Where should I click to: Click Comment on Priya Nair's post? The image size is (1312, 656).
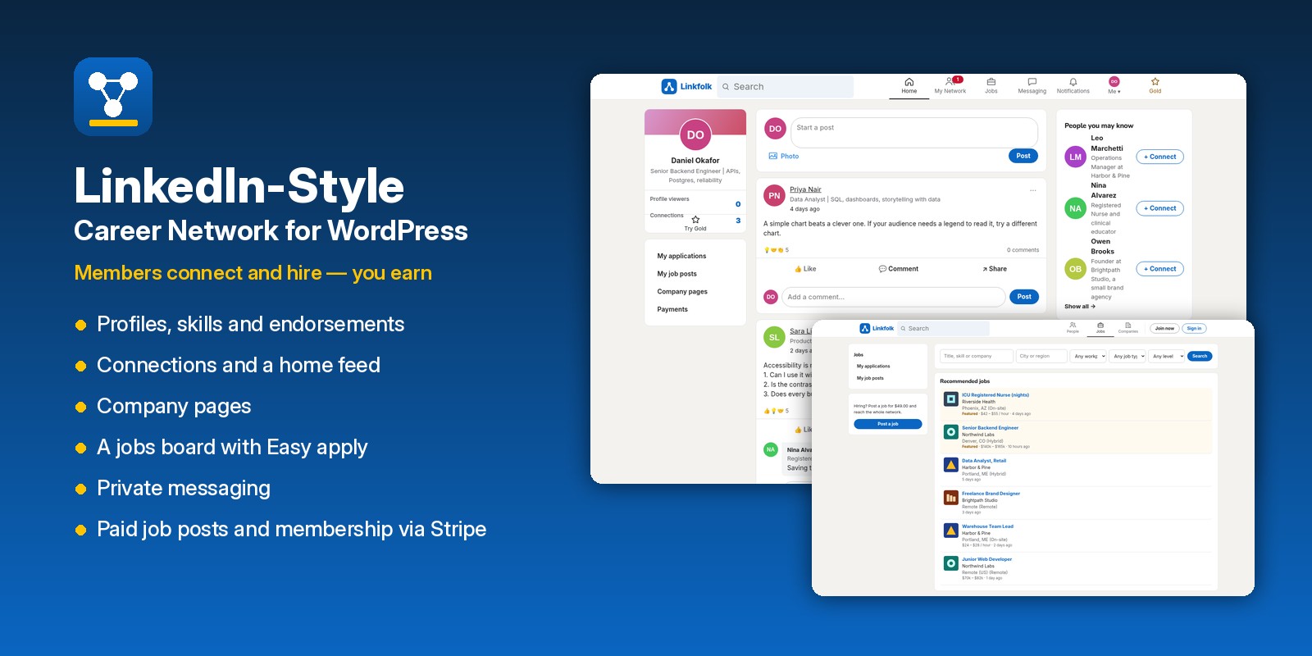coord(899,269)
